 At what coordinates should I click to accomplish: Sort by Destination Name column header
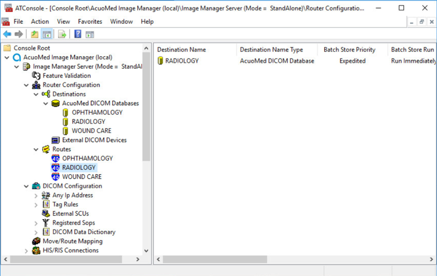point(195,49)
